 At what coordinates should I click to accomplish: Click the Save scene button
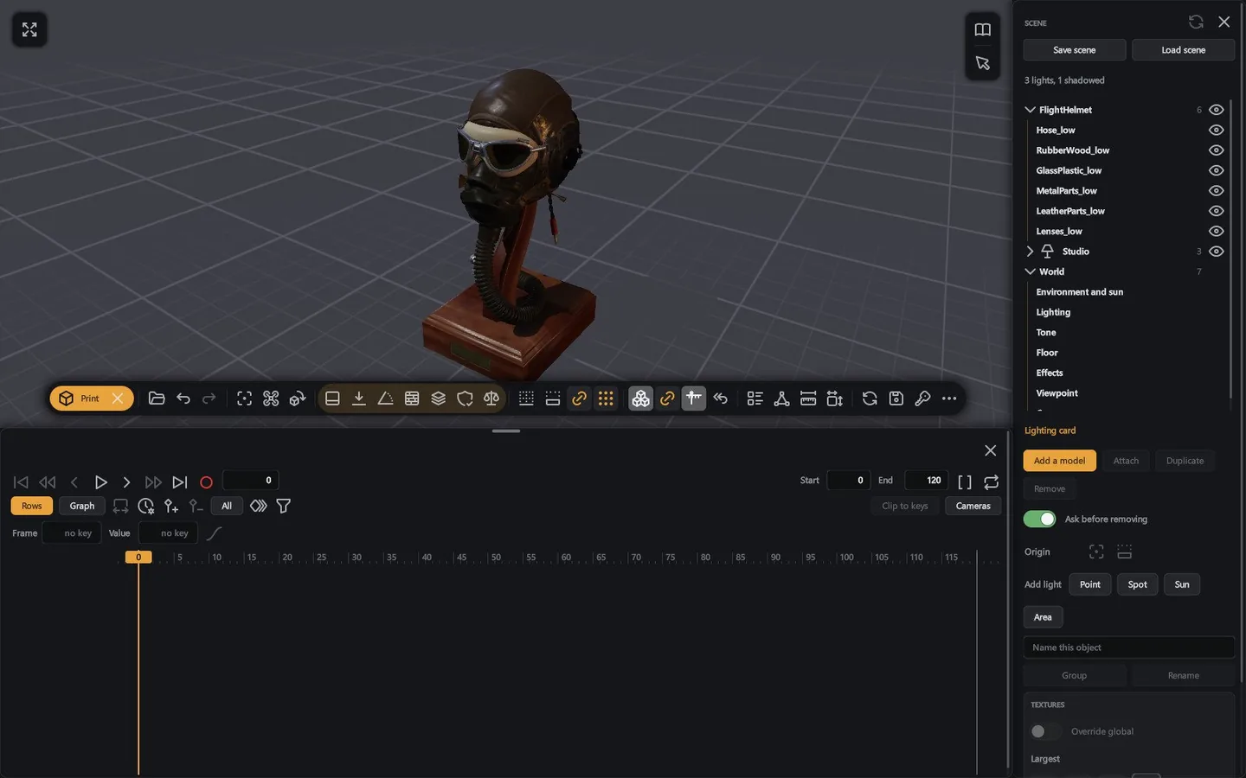(x=1075, y=50)
